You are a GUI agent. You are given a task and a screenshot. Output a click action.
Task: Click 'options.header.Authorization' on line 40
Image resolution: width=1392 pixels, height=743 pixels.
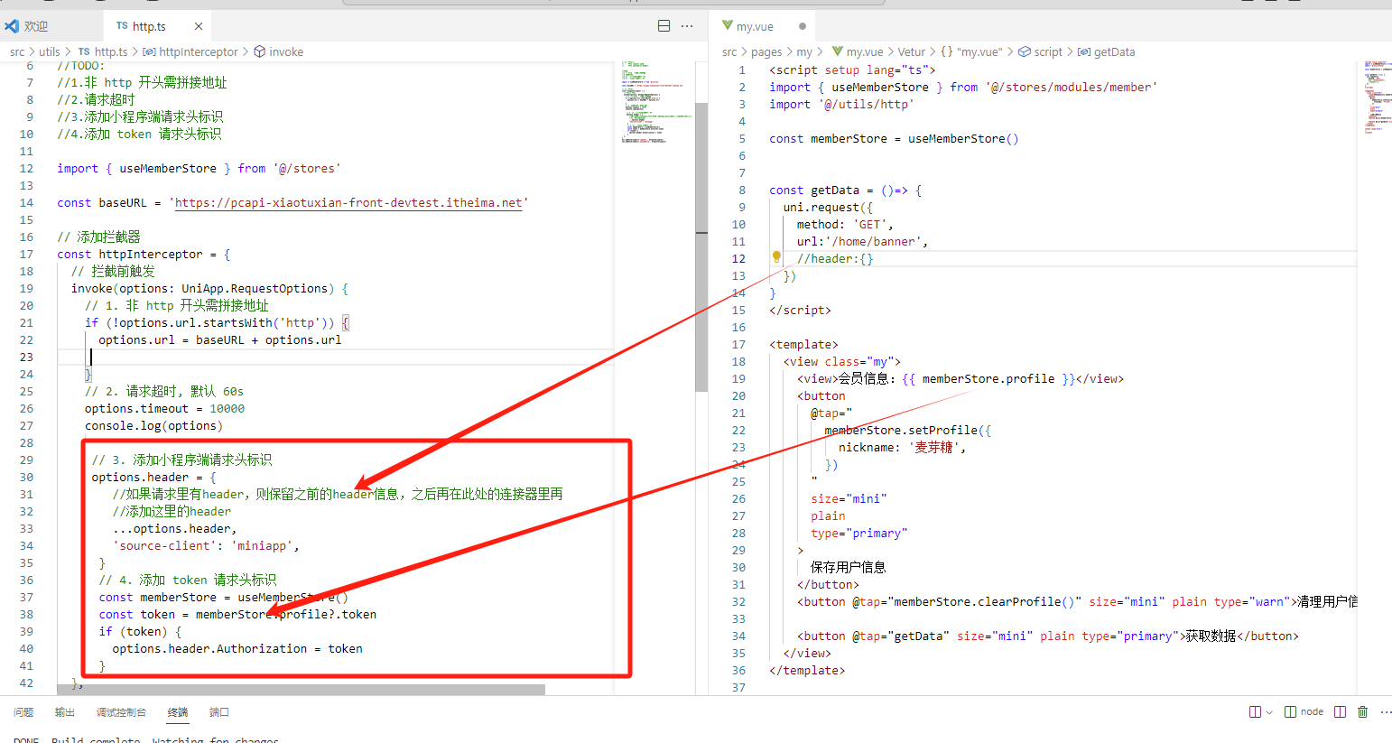tap(209, 648)
